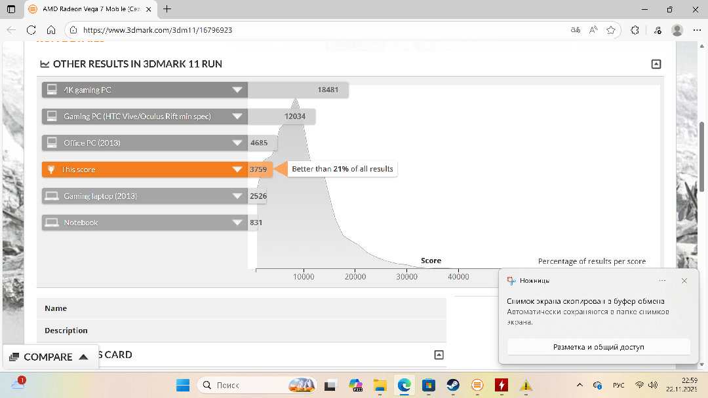708x398 pixels.
Task: Open the clock and date 22:59
Action: (682, 385)
